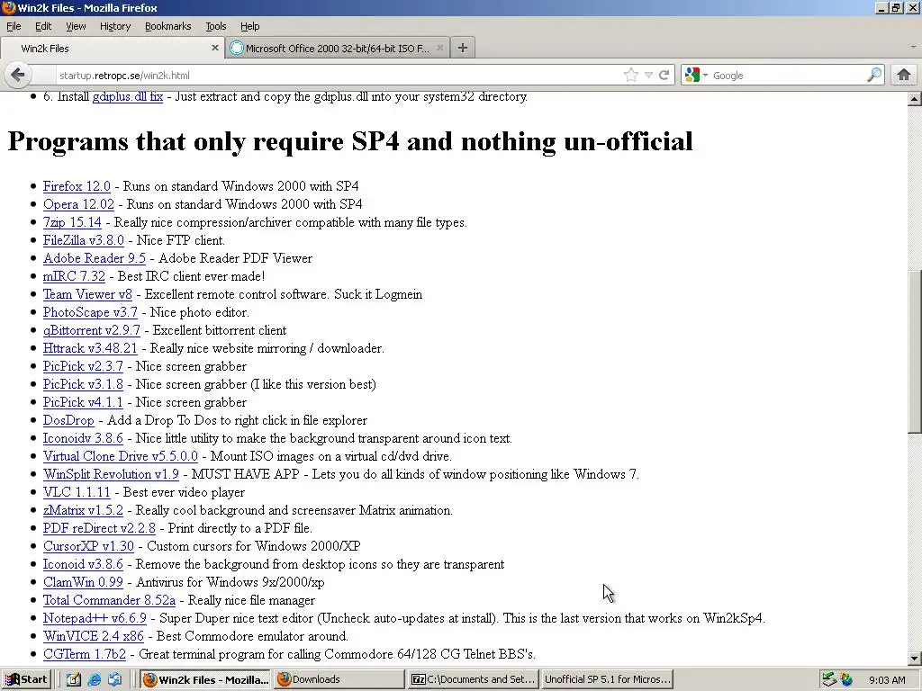Switch to the Microsoft Office 2000 ISO tab
The width and height of the screenshot is (922, 691).
tap(337, 49)
